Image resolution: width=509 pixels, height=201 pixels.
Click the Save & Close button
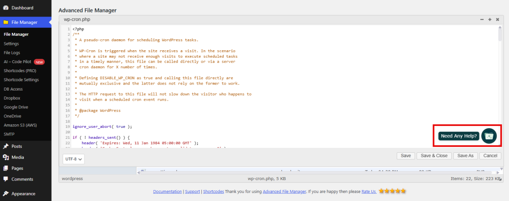pyautogui.click(x=433, y=156)
